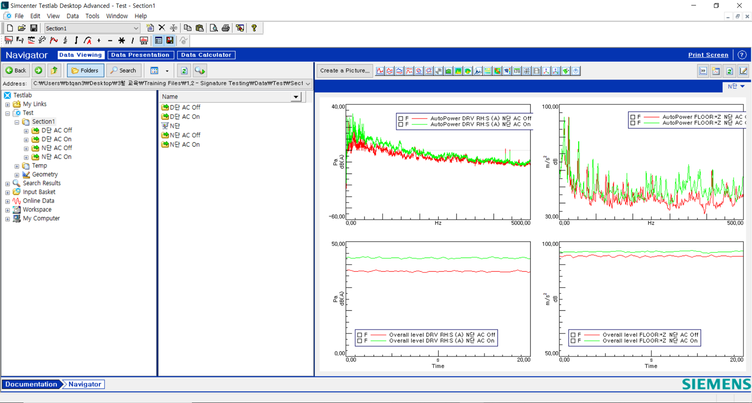Image resolution: width=752 pixels, height=403 pixels.
Task: Click the Print printer icon
Action: tap(226, 28)
